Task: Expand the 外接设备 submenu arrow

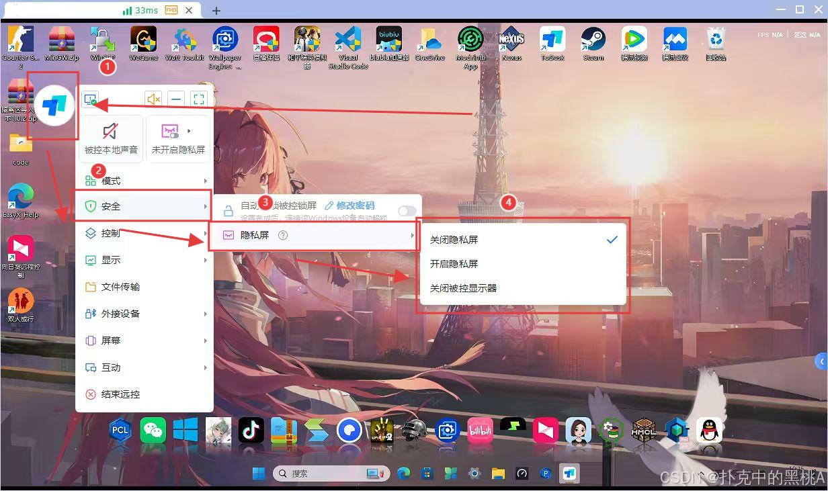Action: click(206, 314)
